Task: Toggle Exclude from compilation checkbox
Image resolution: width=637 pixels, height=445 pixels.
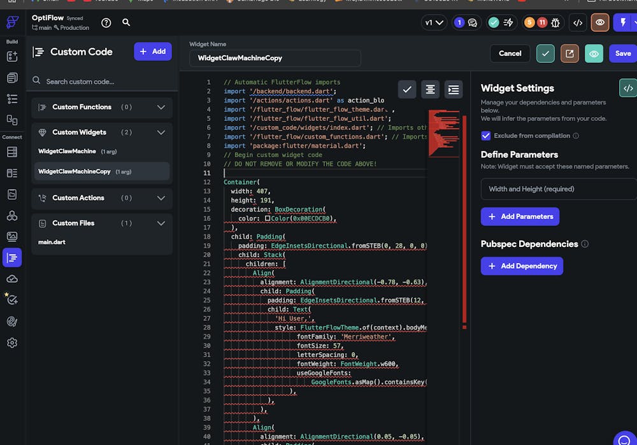Action: (x=486, y=136)
